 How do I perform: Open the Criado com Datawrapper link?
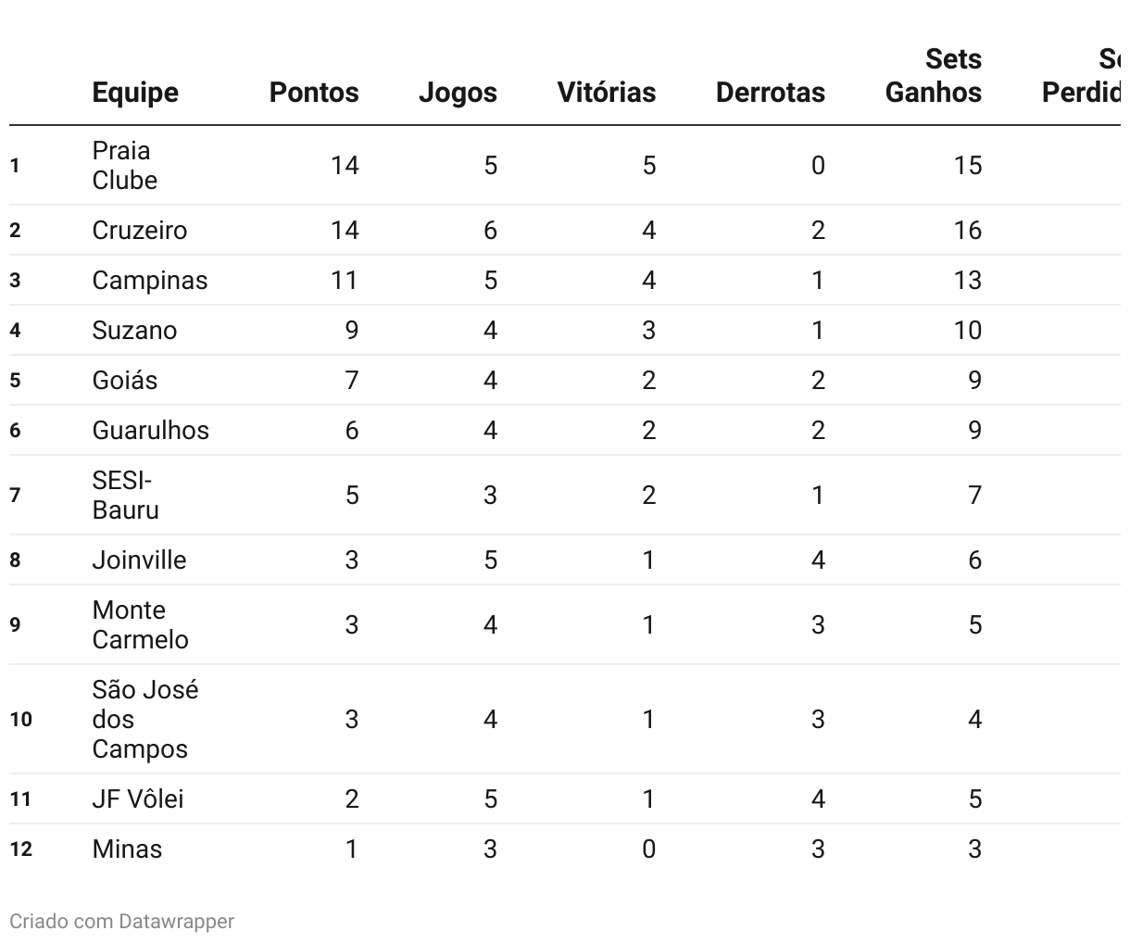click(x=121, y=921)
